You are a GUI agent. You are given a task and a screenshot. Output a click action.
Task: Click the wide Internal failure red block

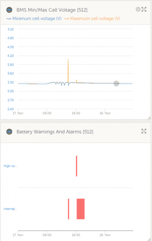point(80,209)
